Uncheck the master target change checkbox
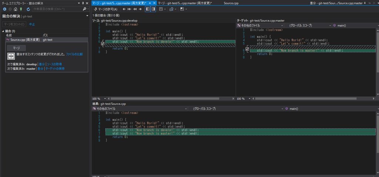 tap(247, 49)
